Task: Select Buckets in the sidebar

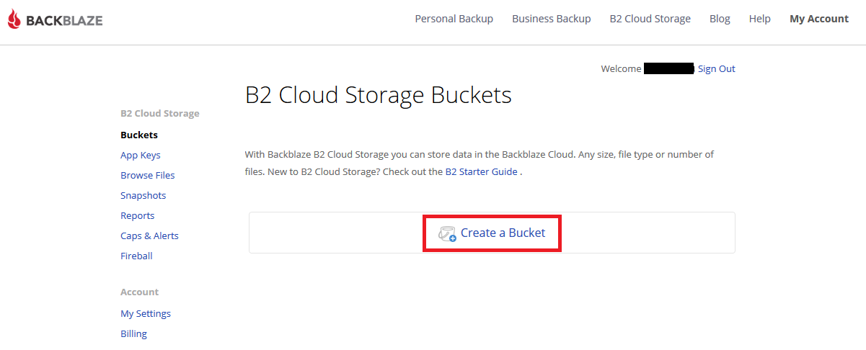Action: coord(138,135)
